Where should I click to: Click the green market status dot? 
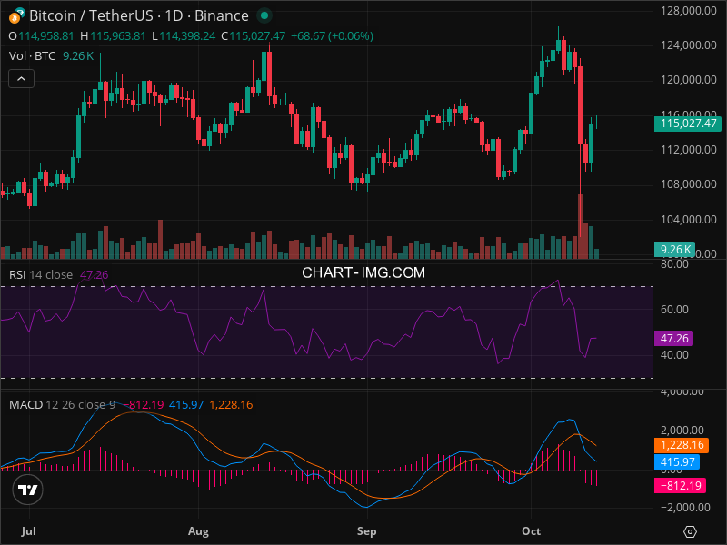264,16
